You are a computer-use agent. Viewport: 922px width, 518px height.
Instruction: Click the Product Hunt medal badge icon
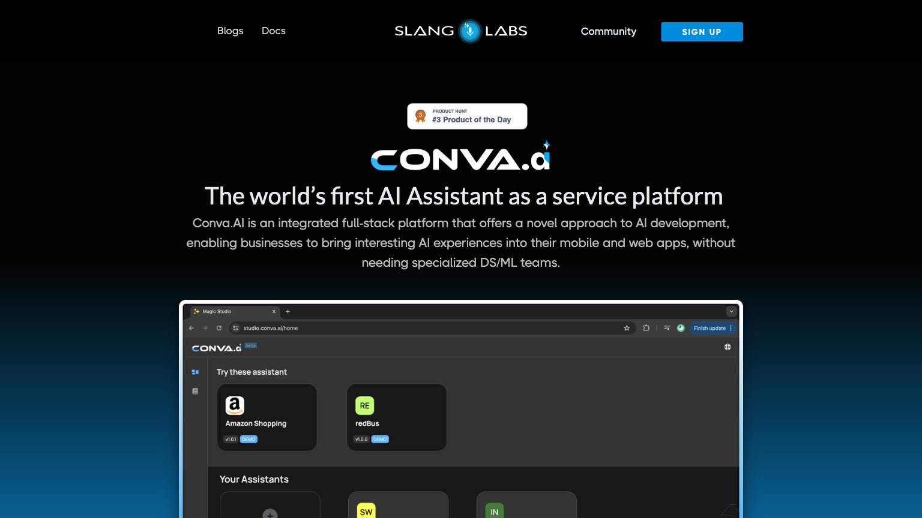[420, 116]
